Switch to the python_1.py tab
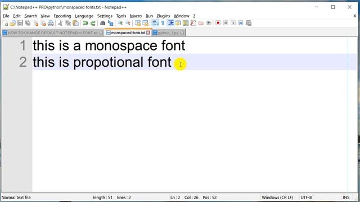This screenshot has width=360, height=202. [x=168, y=33]
